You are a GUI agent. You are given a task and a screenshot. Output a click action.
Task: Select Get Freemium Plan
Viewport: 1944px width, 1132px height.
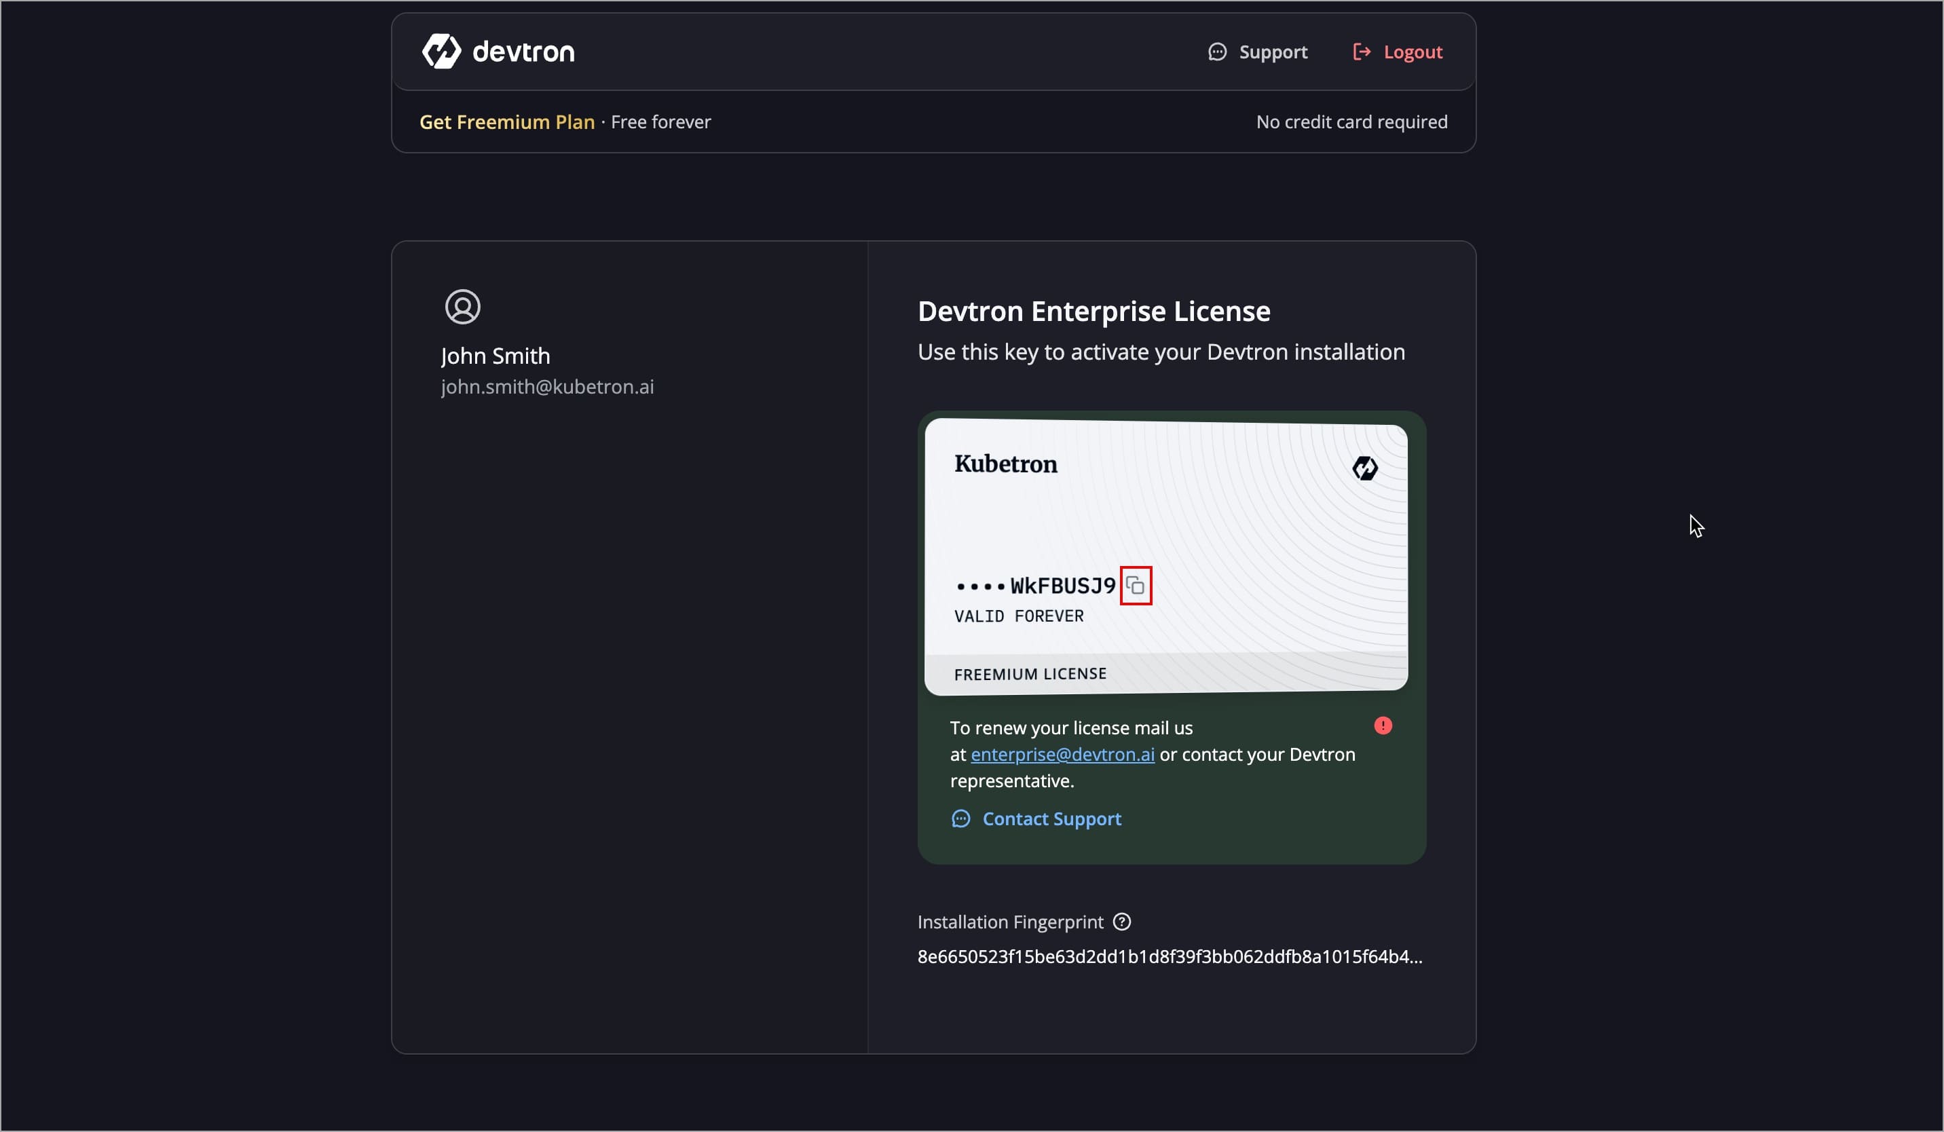(x=507, y=121)
